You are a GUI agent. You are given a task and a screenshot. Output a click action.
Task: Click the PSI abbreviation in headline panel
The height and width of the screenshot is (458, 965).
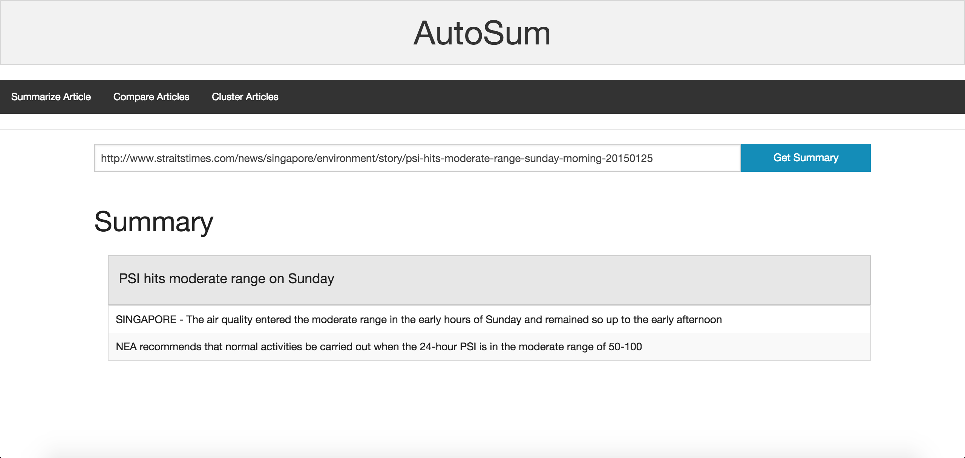click(x=129, y=279)
